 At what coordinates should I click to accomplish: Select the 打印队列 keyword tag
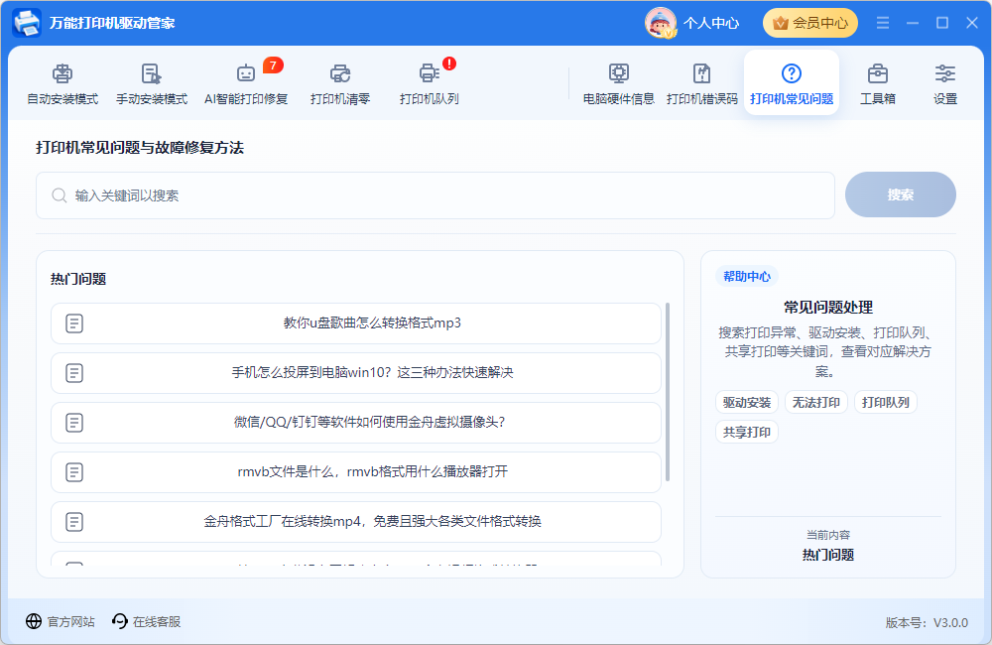coord(886,403)
